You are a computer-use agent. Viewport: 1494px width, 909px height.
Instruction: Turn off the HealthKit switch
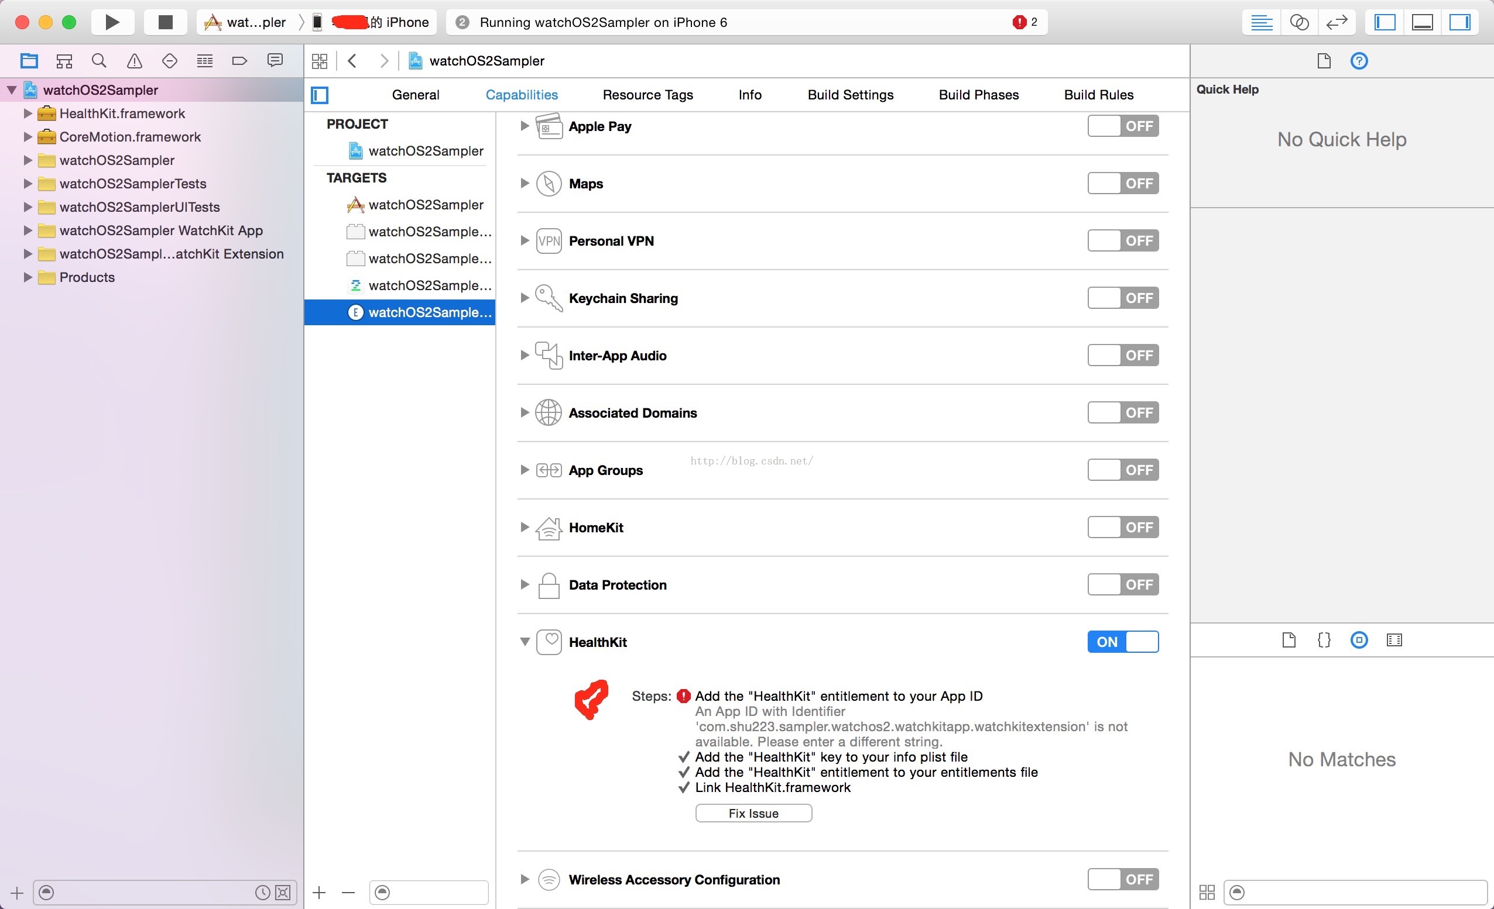pos(1123,642)
